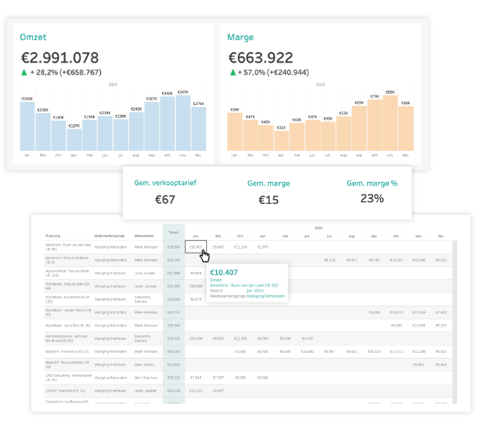This screenshot has width=477, height=426.
Task: Select the February bar in the Omzet chart
Action: [43, 132]
